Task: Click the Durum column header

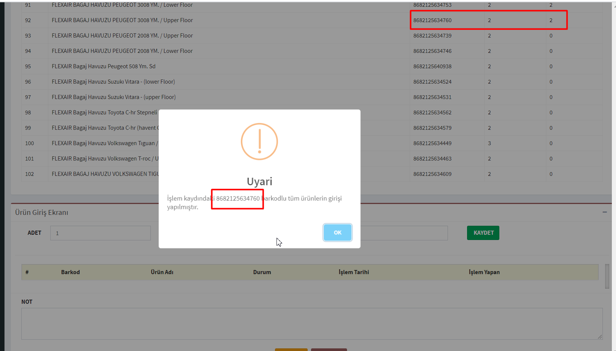Action: point(262,272)
